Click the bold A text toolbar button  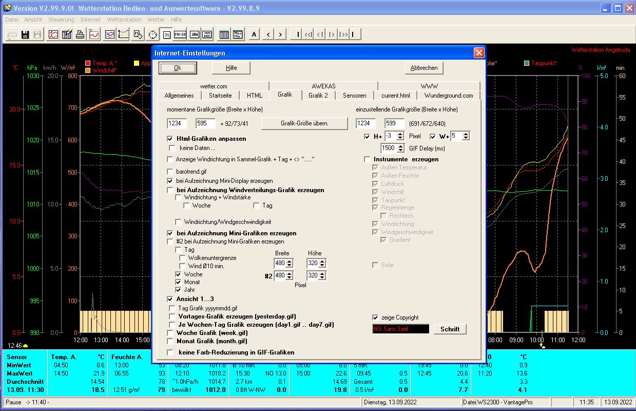[x=254, y=34]
